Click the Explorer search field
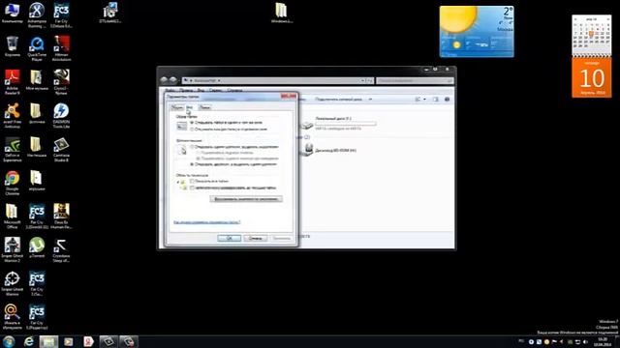Image resolution: width=620 pixels, height=348 pixels. point(415,80)
